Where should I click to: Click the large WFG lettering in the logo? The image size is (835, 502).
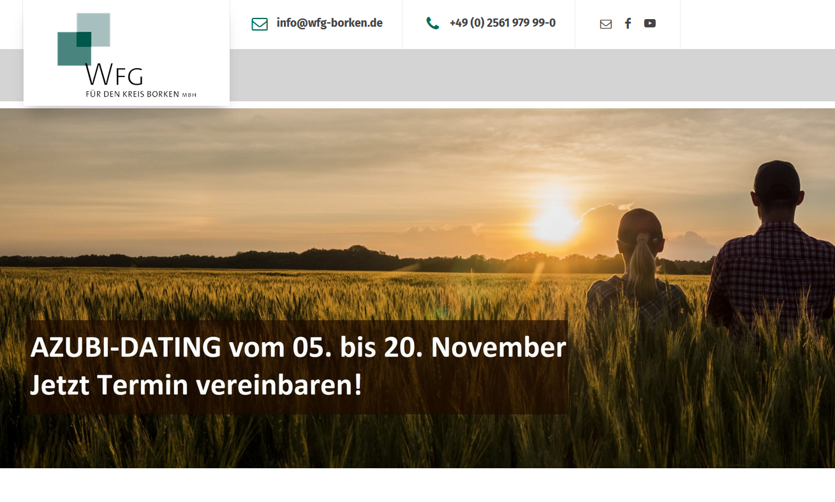[x=114, y=75]
